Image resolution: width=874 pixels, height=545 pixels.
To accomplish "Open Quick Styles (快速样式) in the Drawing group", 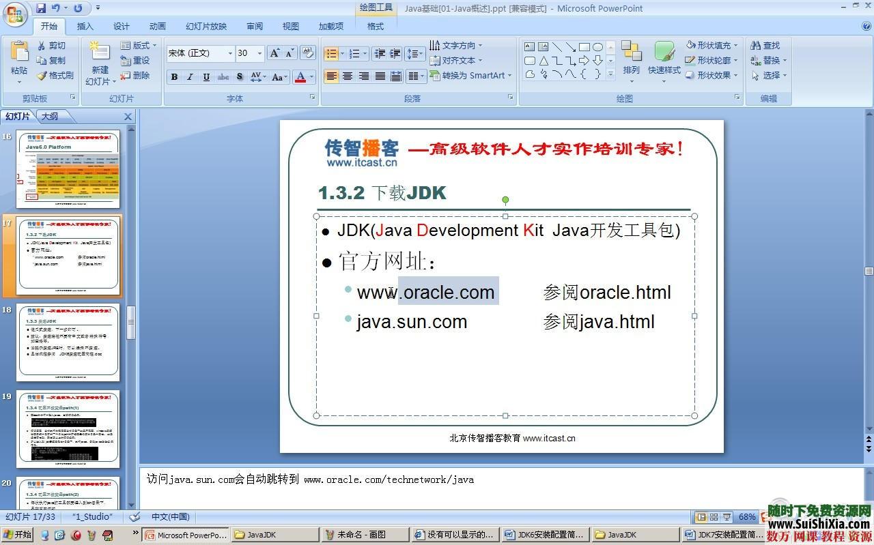I will pyautogui.click(x=663, y=65).
